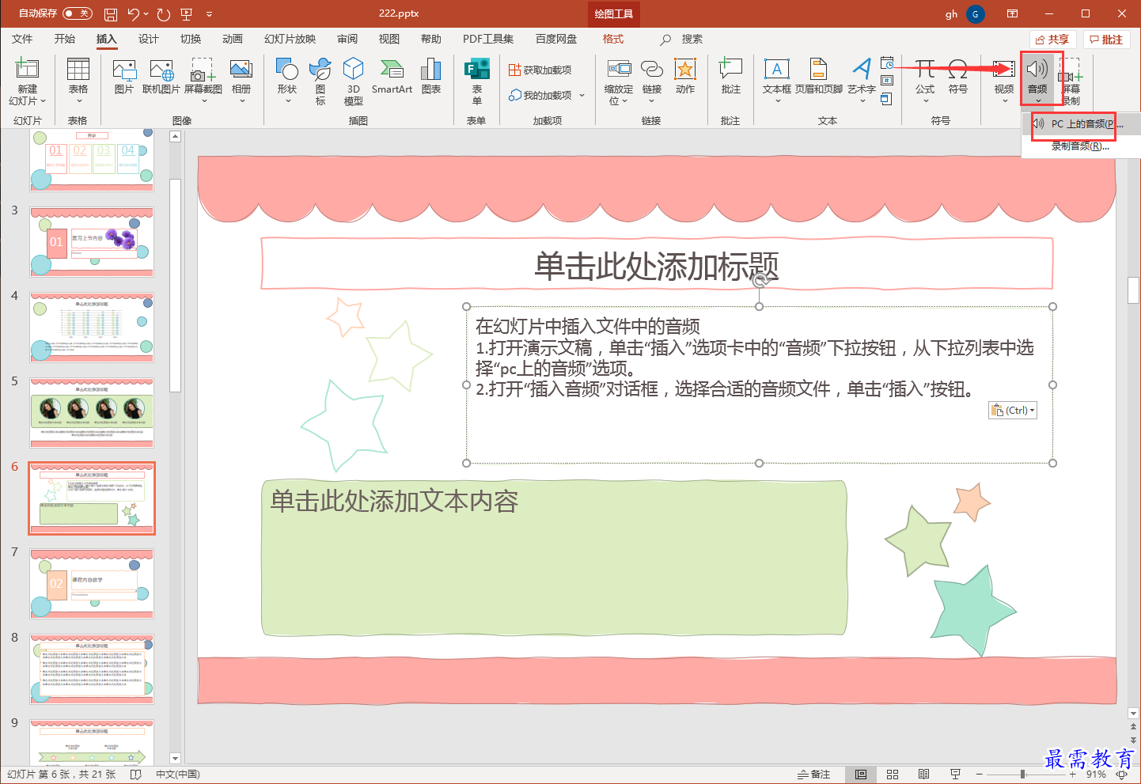Open the WordArt (艺术字) icon
The image size is (1141, 784).
862,70
